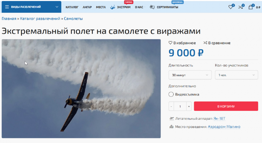Click the parachute icon next to Экстрим
Viewport: 262px width, 143px height.
(x=113, y=7)
